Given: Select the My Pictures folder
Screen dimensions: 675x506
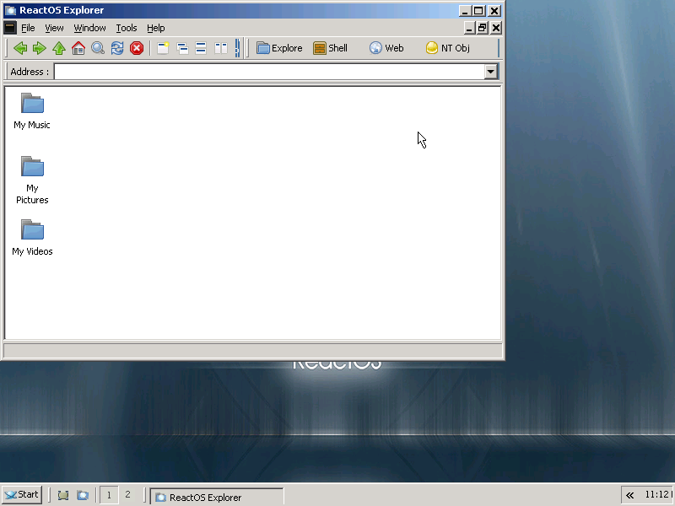Looking at the screenshot, I should coord(32,180).
